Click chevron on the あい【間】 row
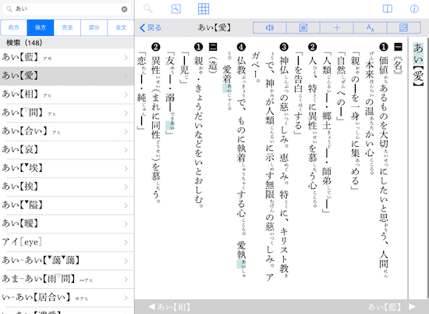 pyautogui.click(x=126, y=113)
